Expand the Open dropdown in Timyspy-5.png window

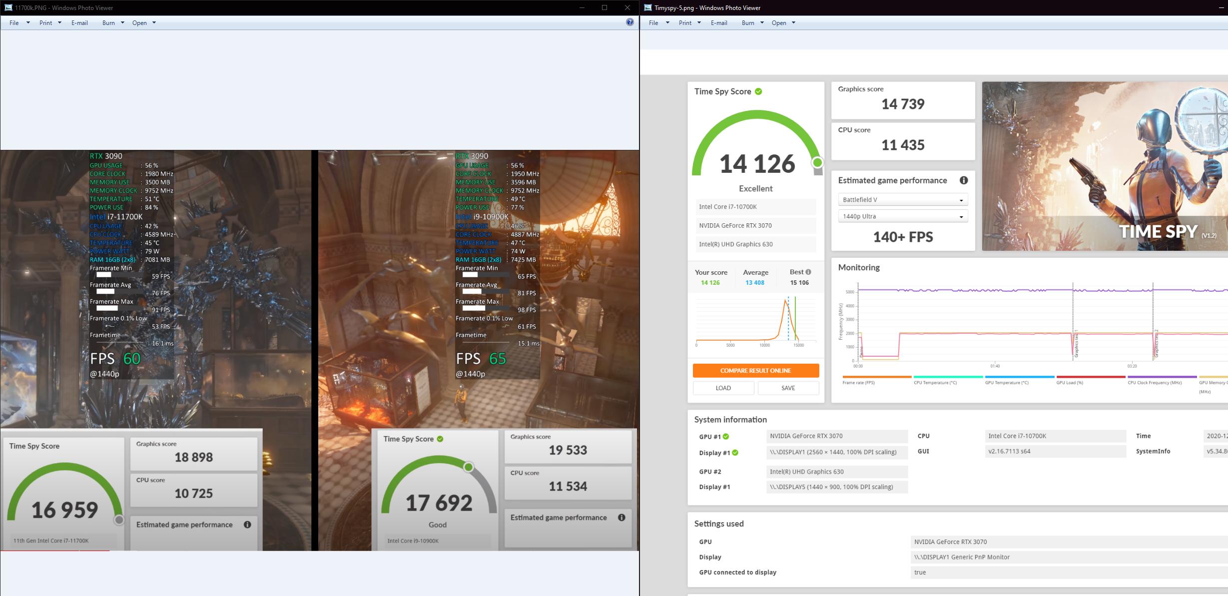click(793, 22)
